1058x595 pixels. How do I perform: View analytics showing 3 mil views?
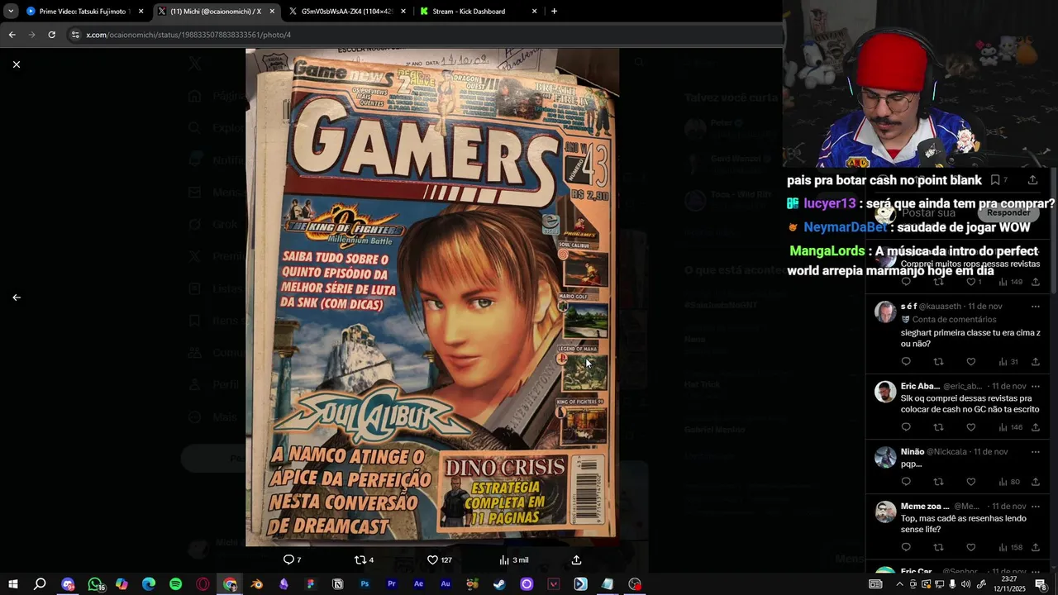pyautogui.click(x=513, y=559)
